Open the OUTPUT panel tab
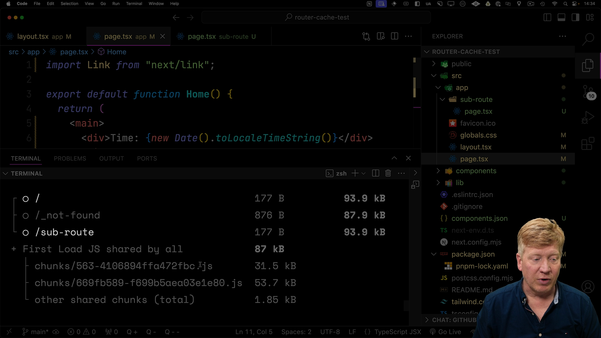The image size is (601, 338). pyautogui.click(x=111, y=158)
